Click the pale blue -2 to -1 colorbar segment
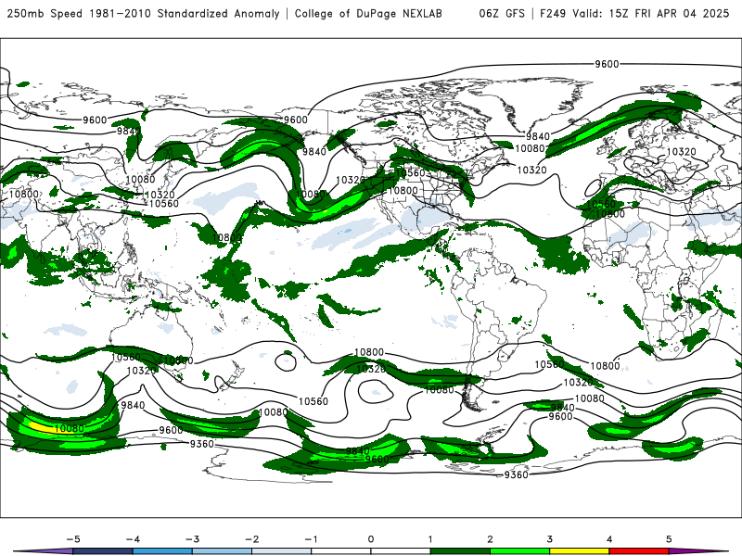The image size is (742, 556). click(282, 551)
